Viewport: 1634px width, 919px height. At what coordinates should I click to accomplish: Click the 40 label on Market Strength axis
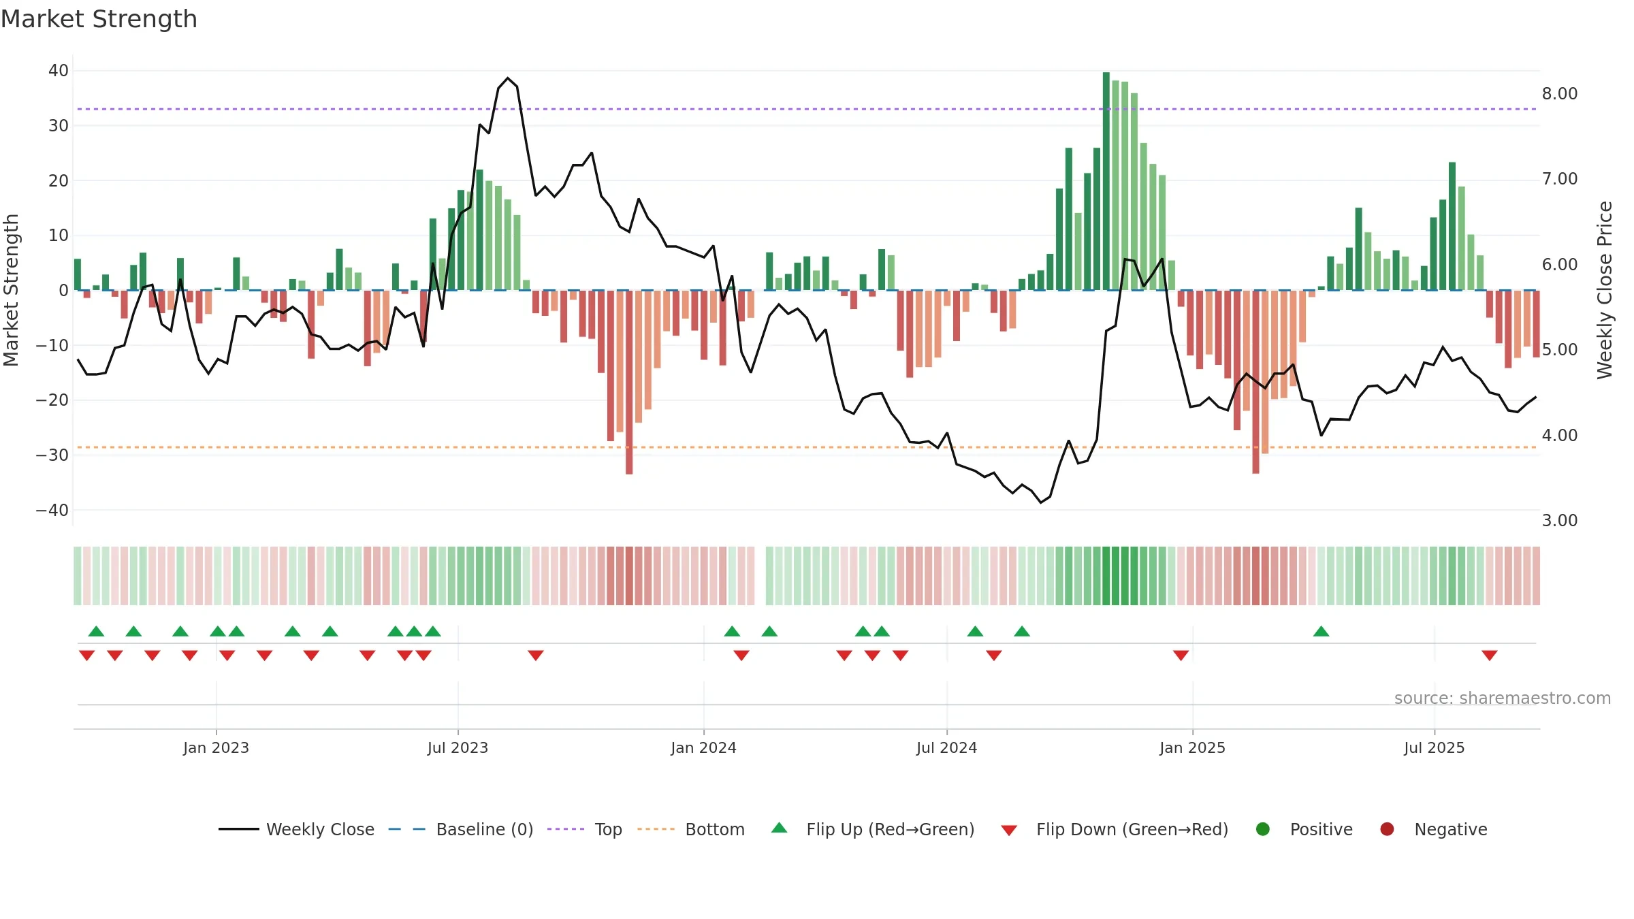tap(59, 71)
